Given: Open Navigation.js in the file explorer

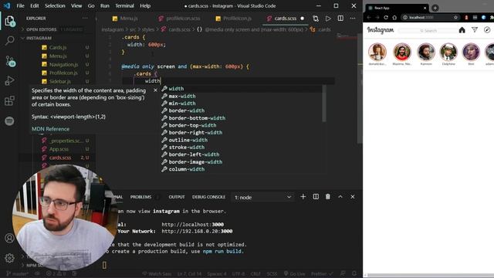Looking at the screenshot, I should pyautogui.click(x=63, y=65).
